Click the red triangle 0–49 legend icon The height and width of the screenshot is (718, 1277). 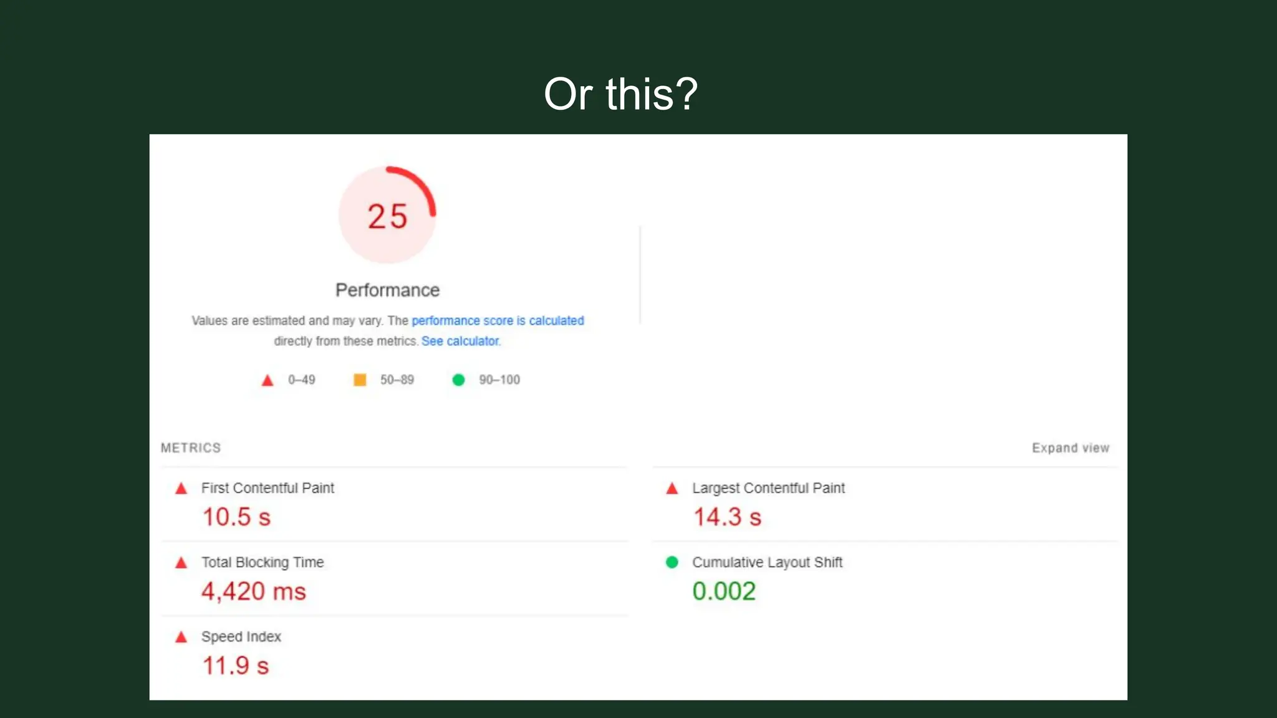(267, 380)
